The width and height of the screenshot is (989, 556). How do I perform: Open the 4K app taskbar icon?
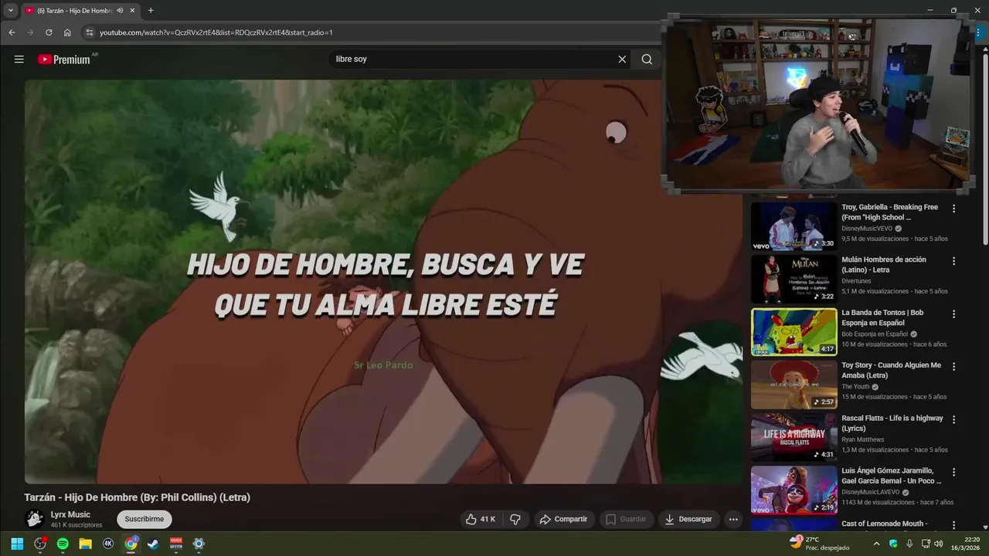click(x=108, y=544)
